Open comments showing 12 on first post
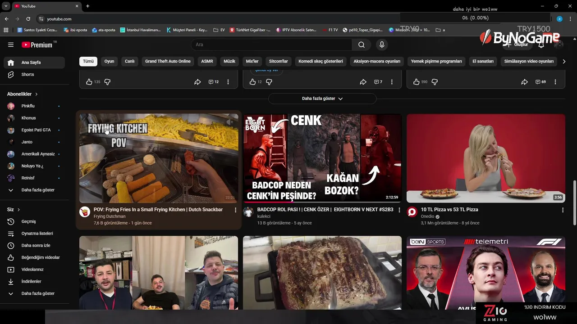The width and height of the screenshot is (577, 324). pyautogui.click(x=214, y=82)
